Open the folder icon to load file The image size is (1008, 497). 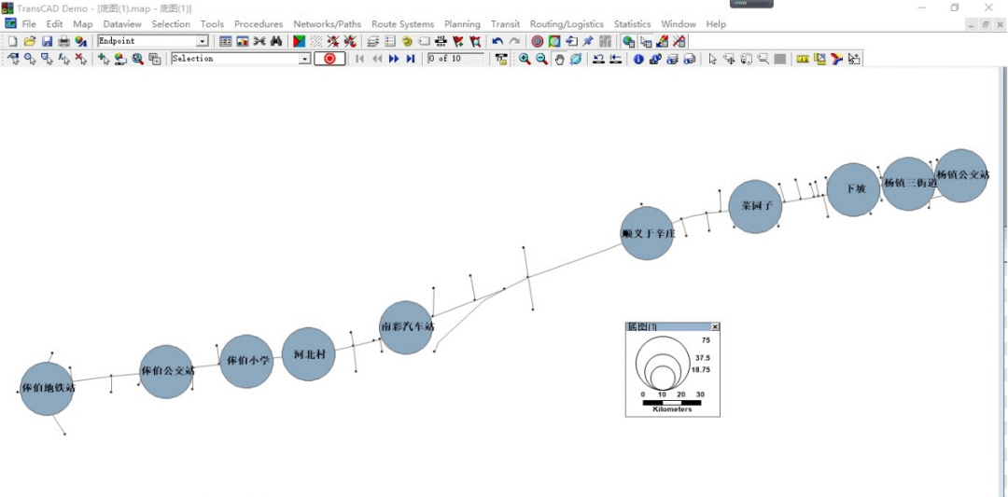[30, 41]
